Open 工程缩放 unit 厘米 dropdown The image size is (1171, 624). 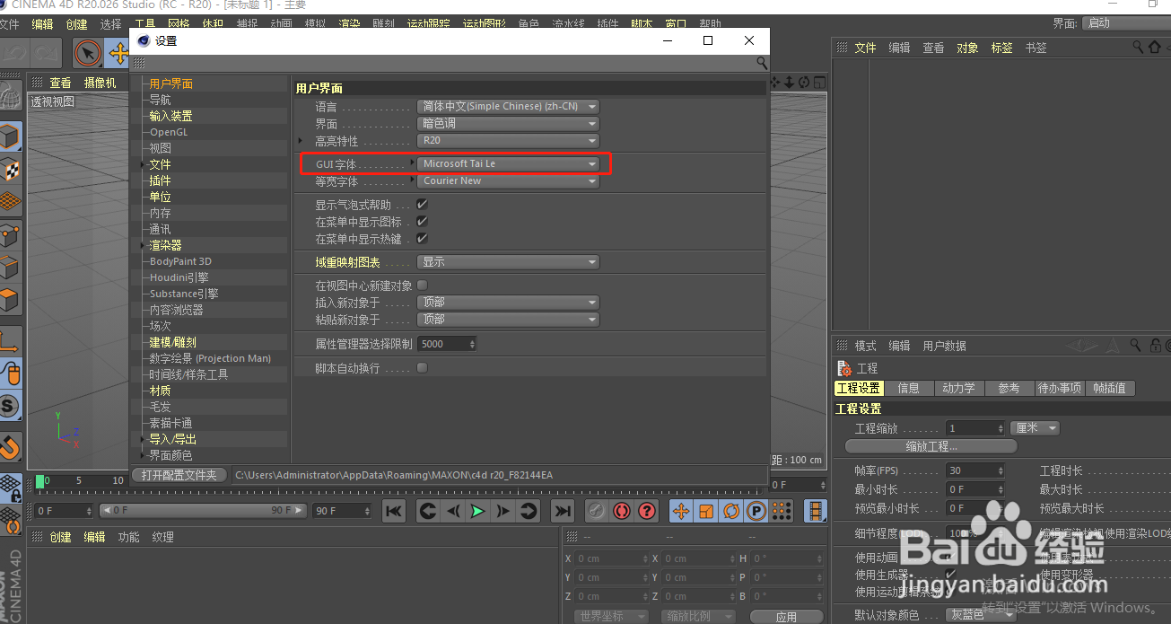[1035, 428]
